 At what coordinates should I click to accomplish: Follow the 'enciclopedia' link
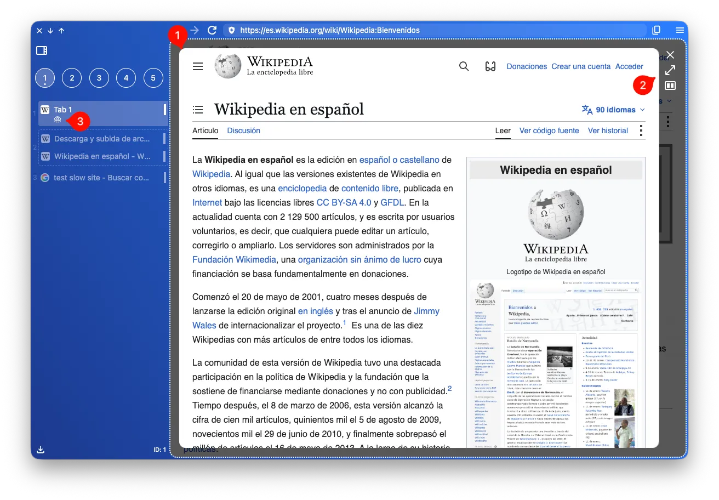303,189
